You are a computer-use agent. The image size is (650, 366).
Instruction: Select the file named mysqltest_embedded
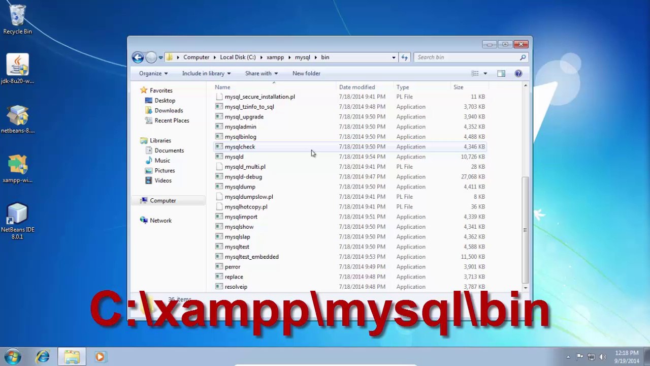251,257
